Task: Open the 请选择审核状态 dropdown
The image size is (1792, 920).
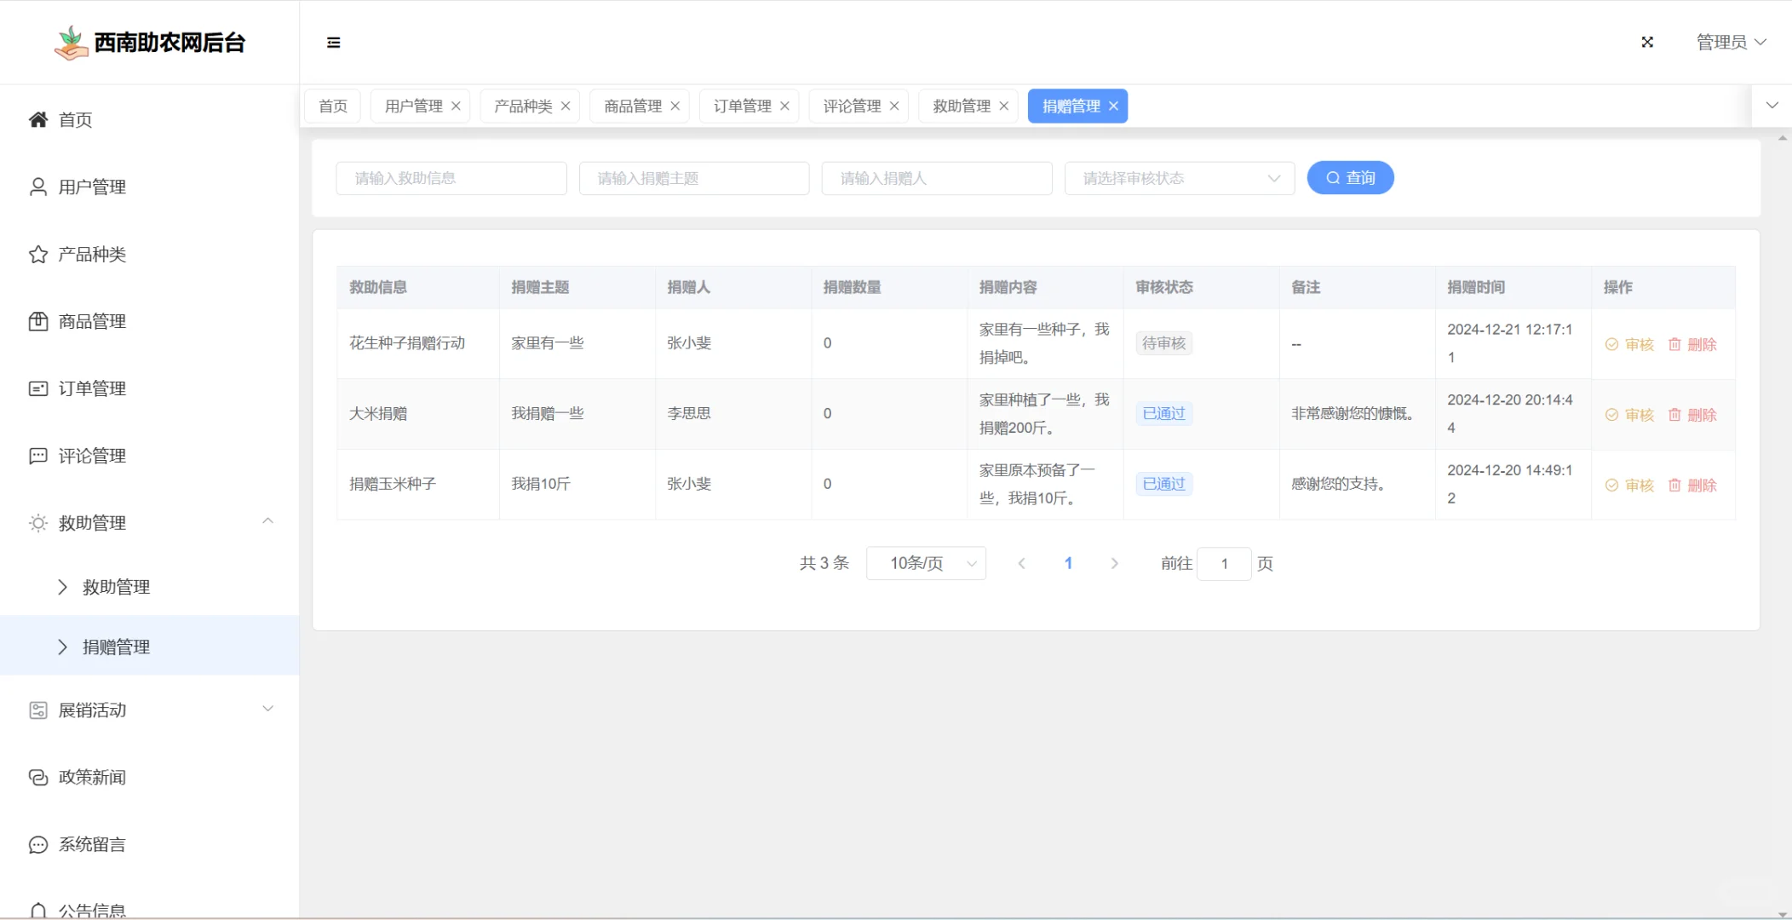Action: click(1180, 178)
